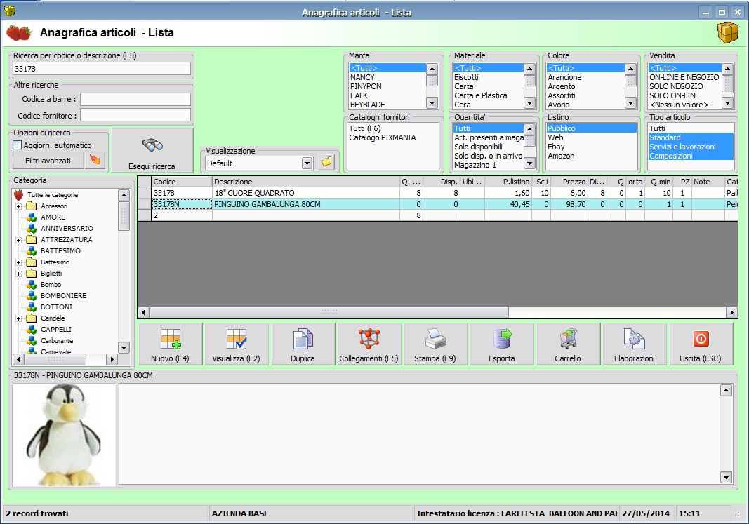Image resolution: width=749 pixels, height=524 pixels.
Task: Expand the Accessori category folder
Action: 18,206
